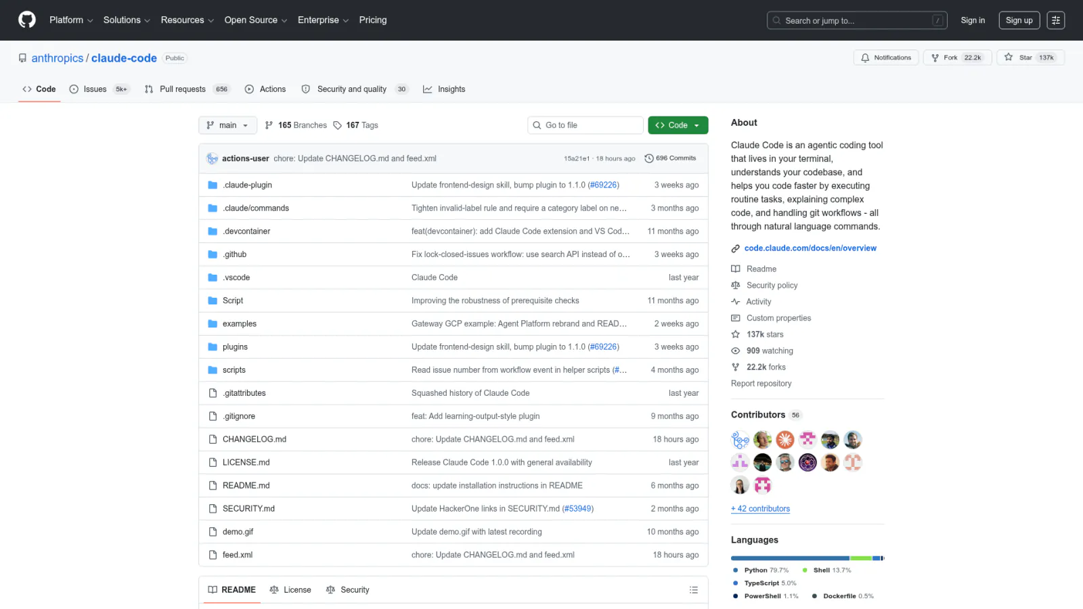Open the anthropics owner link
Image resolution: width=1083 pixels, height=609 pixels.
coord(58,58)
